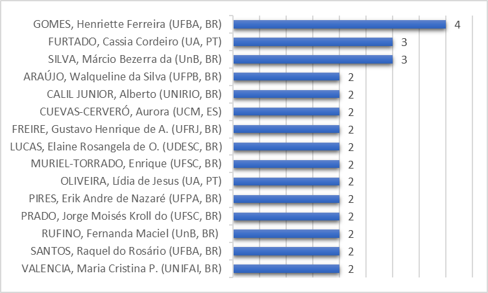Select the SANTOS, Raquel do Rosário bar
This screenshot has height=293, width=488.
point(286,252)
